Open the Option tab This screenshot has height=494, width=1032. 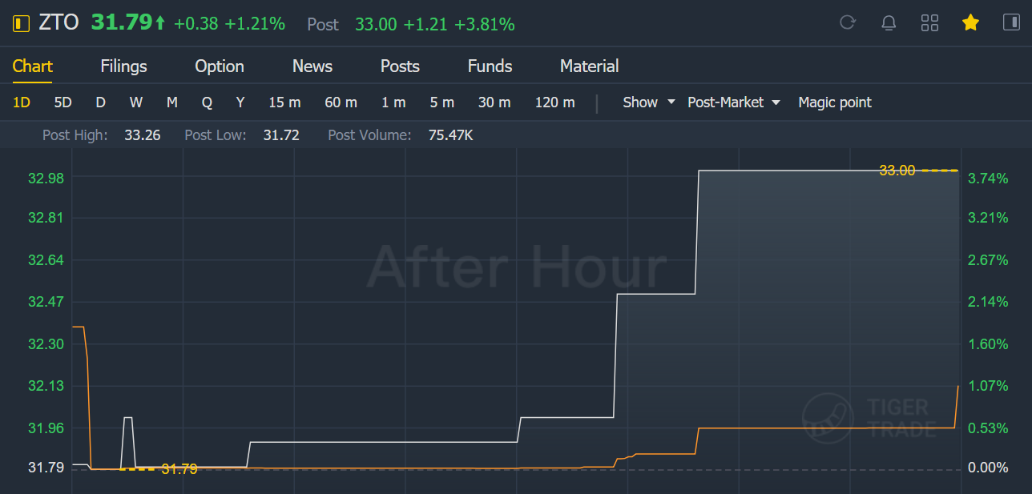(x=220, y=66)
